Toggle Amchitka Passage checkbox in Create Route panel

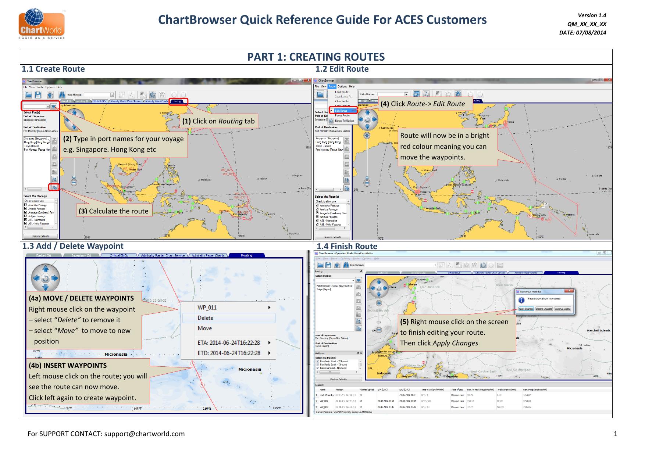tap(25, 205)
